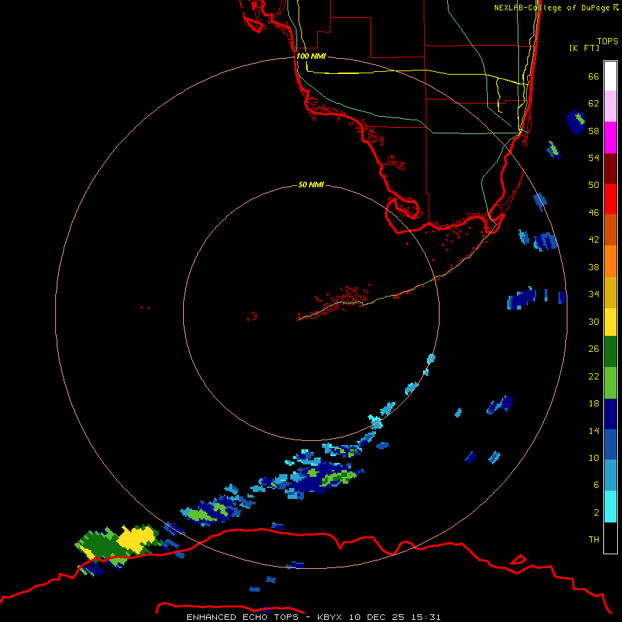Click the legend value "62"
Viewport: 622px width, 622px height.
tap(594, 103)
